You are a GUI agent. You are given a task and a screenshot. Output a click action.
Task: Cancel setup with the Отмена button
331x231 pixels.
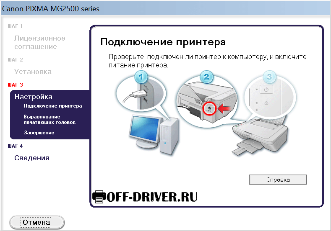(x=37, y=222)
